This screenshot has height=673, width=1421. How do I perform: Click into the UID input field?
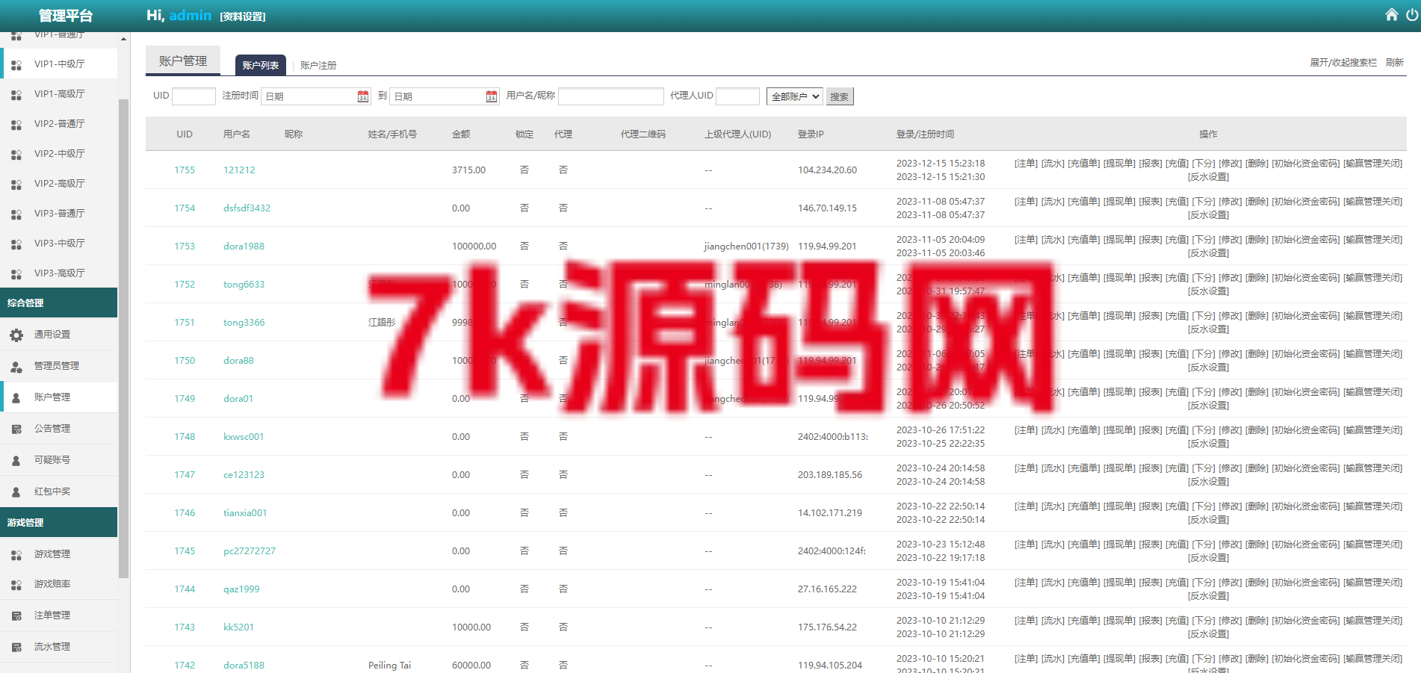coord(194,96)
